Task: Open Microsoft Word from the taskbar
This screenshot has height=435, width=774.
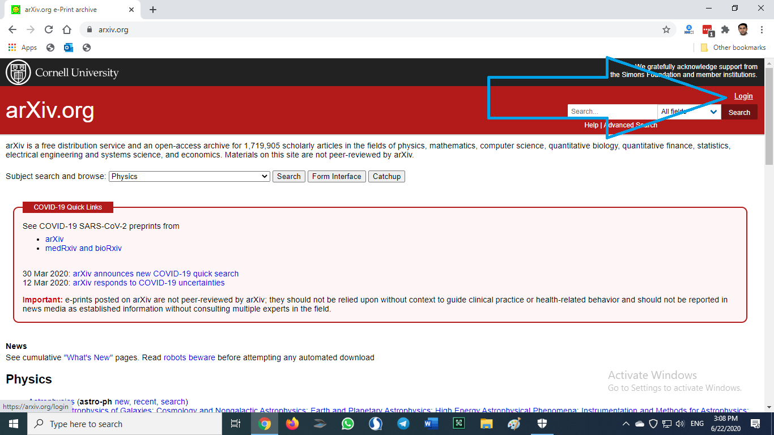Action: (x=431, y=424)
